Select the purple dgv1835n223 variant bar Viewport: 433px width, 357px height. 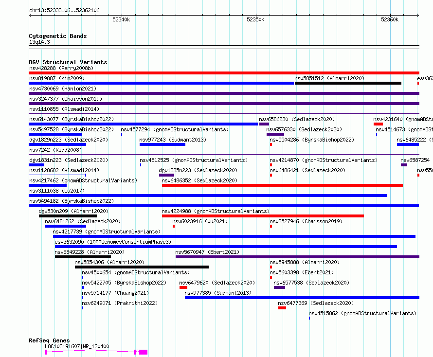(166, 175)
